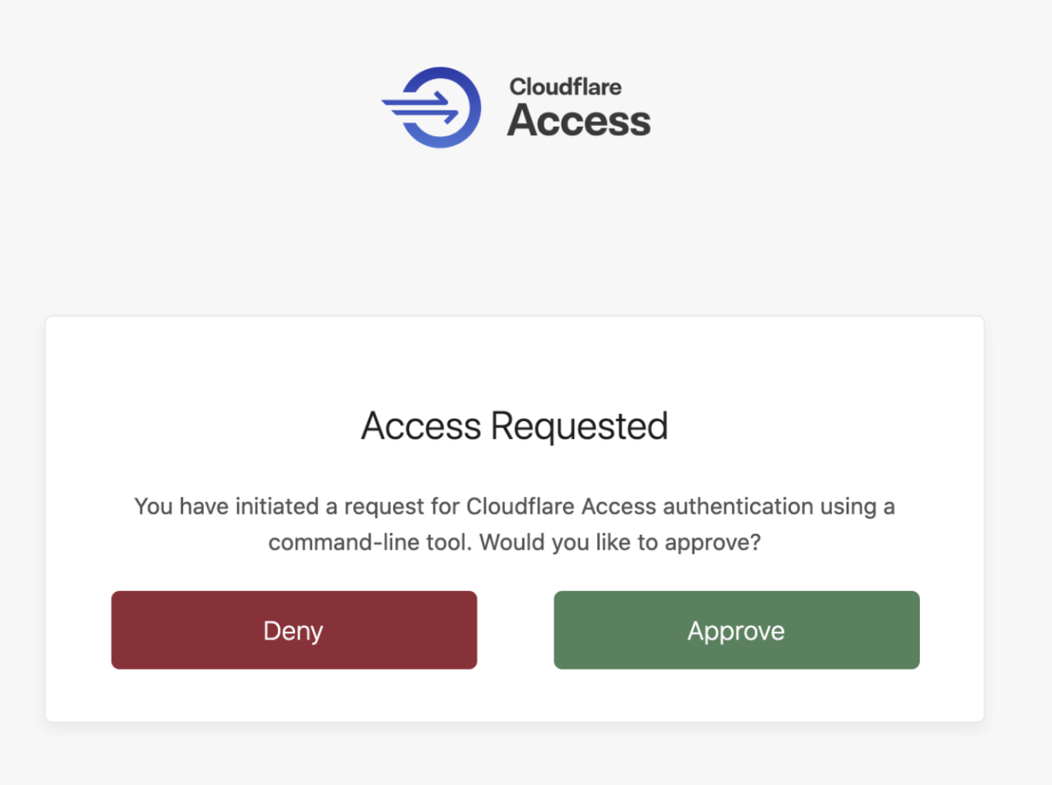
Task: Approve the command-line authentication request
Action: 735,630
